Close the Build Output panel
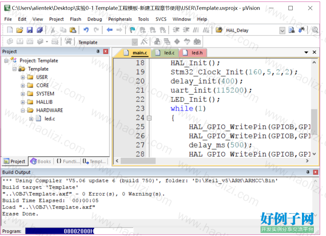This screenshot has width=326, height=236. pyautogui.click(x=315, y=172)
